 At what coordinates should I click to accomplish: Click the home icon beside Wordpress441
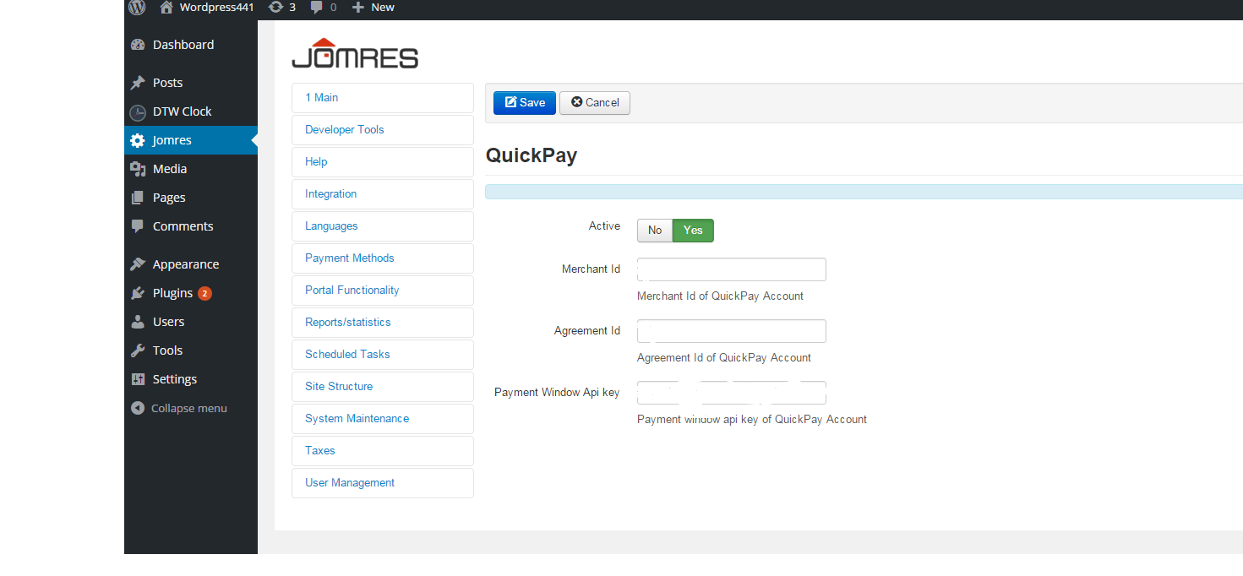pyautogui.click(x=166, y=7)
